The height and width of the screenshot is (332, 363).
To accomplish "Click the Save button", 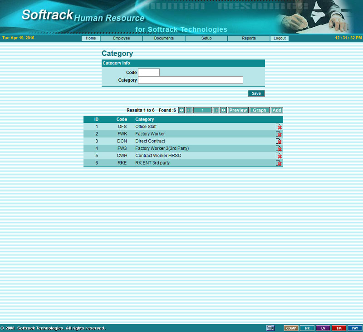I will (x=256, y=93).
